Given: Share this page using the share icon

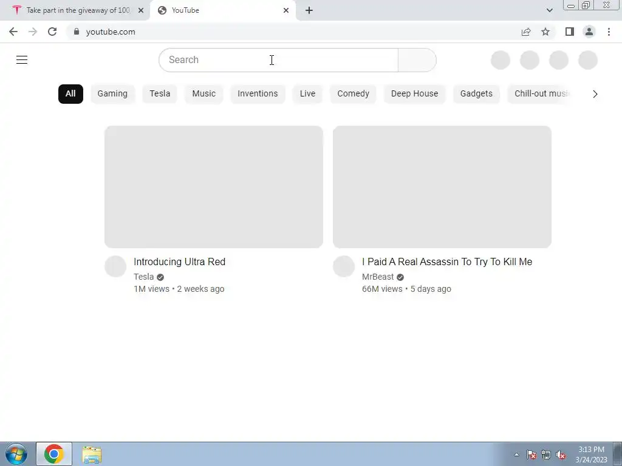Looking at the screenshot, I should tap(526, 32).
